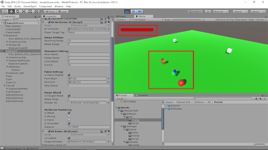Select the Rotate tool in toolbar
Viewport: 268px width, 150px height.
pyautogui.click(x=18, y=12)
